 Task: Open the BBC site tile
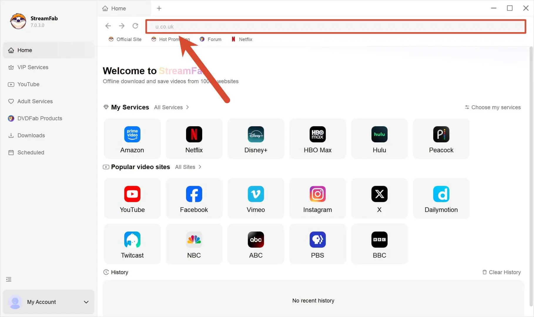coord(379,244)
